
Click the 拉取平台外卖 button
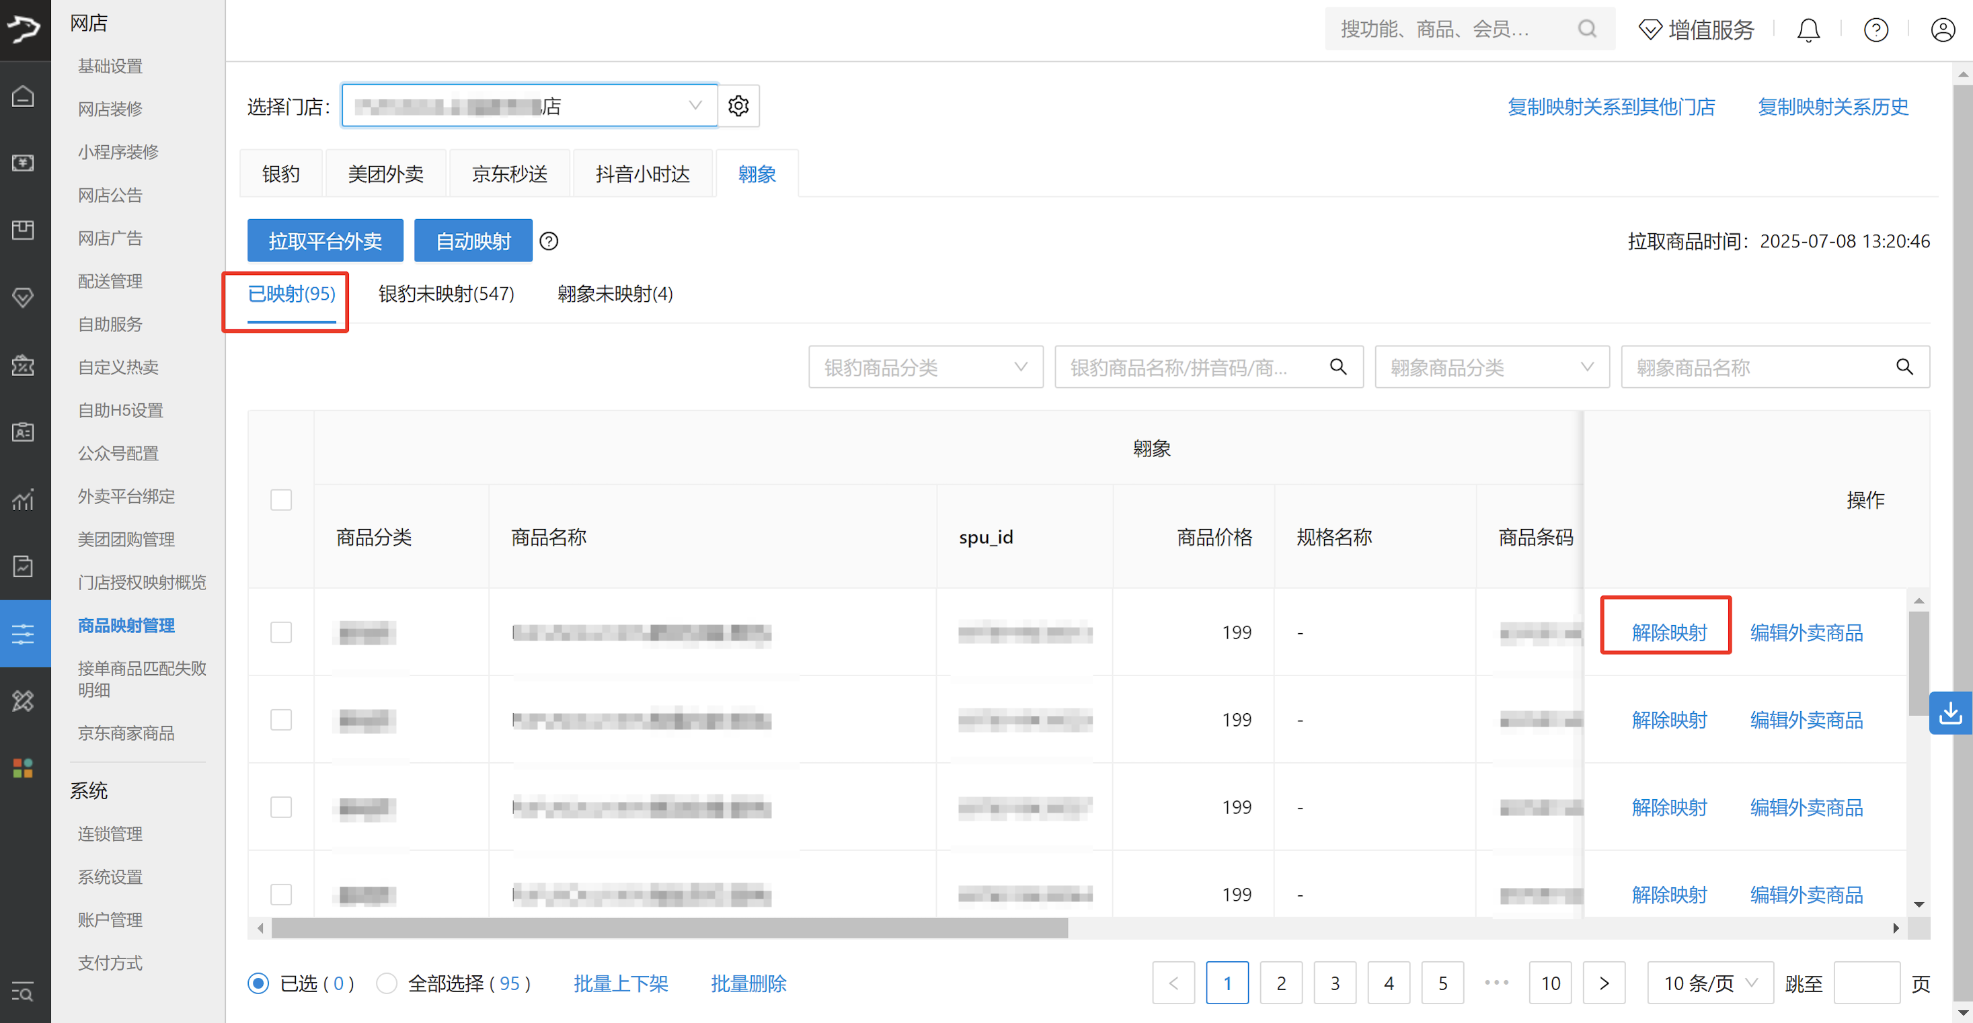325,241
